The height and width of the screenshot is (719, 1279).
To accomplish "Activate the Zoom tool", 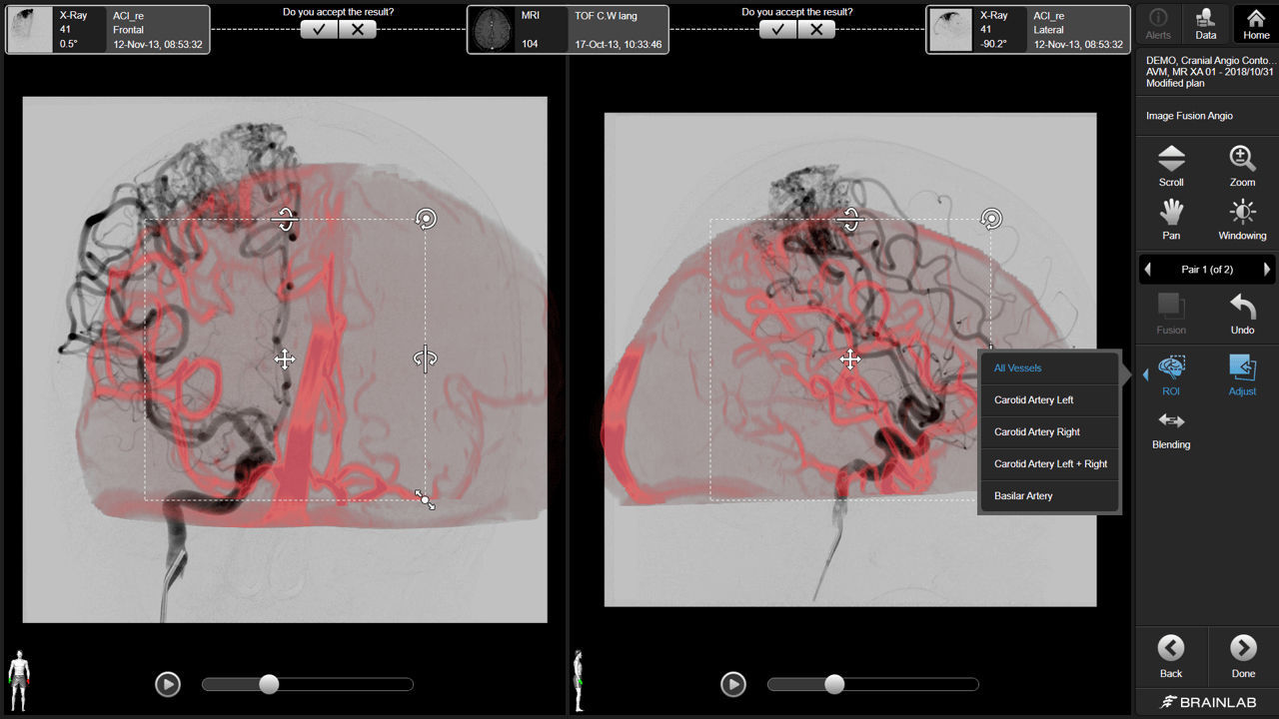I will [x=1242, y=165].
